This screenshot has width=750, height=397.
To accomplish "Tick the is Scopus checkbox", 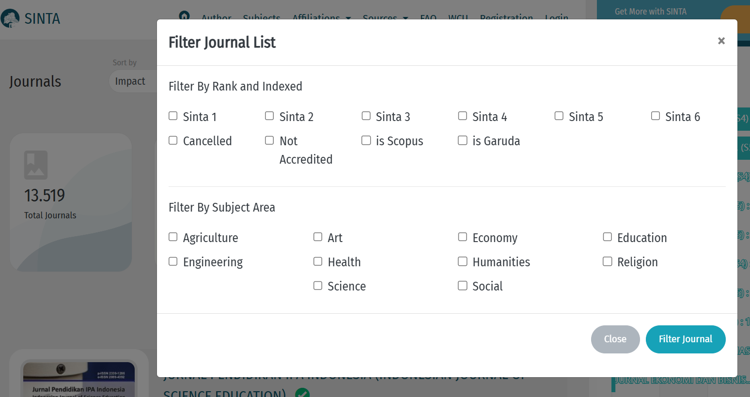I will [x=366, y=140].
